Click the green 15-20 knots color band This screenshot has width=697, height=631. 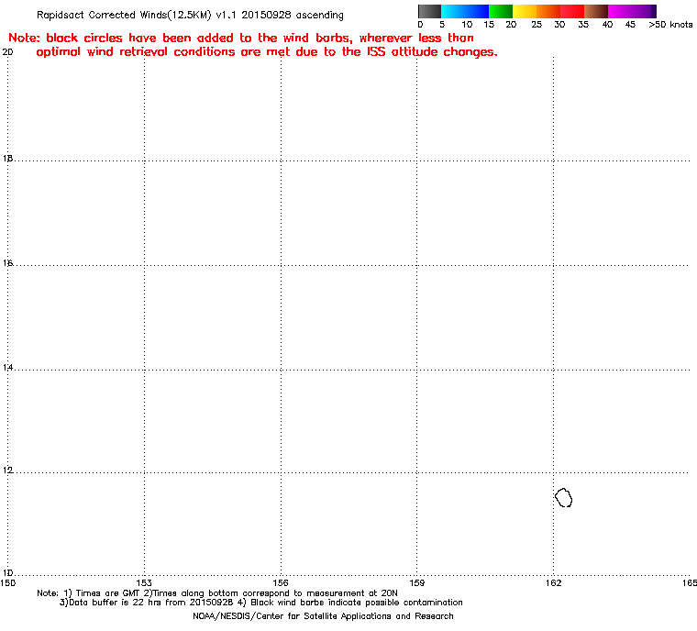[x=501, y=11]
